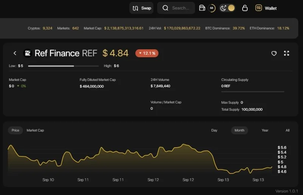Image resolution: width=303 pixels, height=195 pixels.
Task: Go back with the left chevron arrow
Action: (x=15, y=53)
